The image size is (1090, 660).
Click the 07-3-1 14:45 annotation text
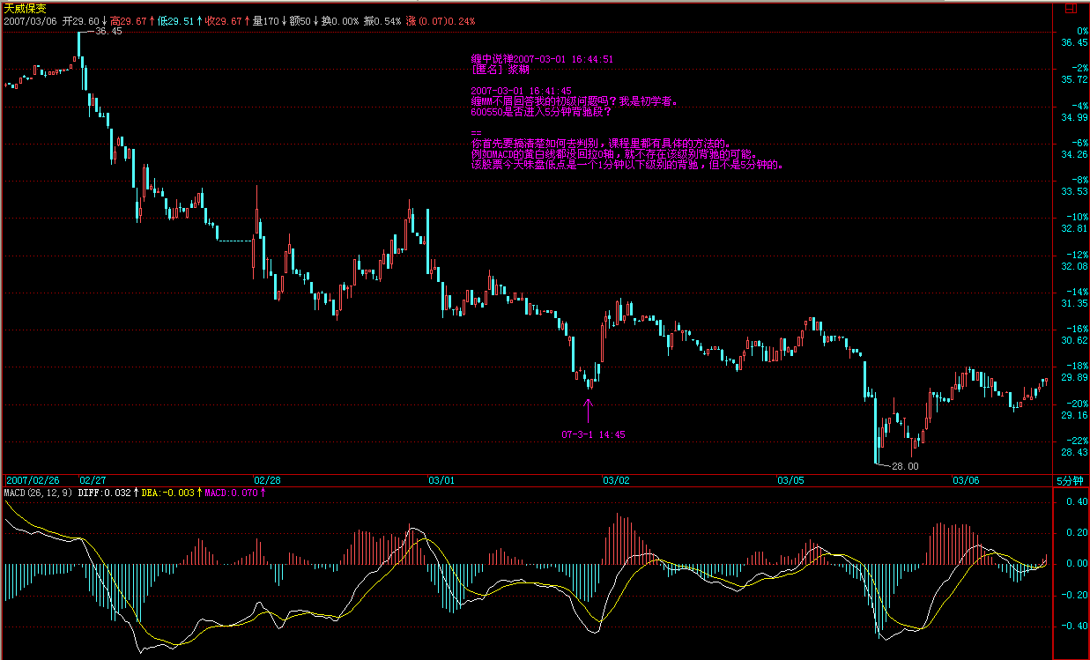point(593,434)
